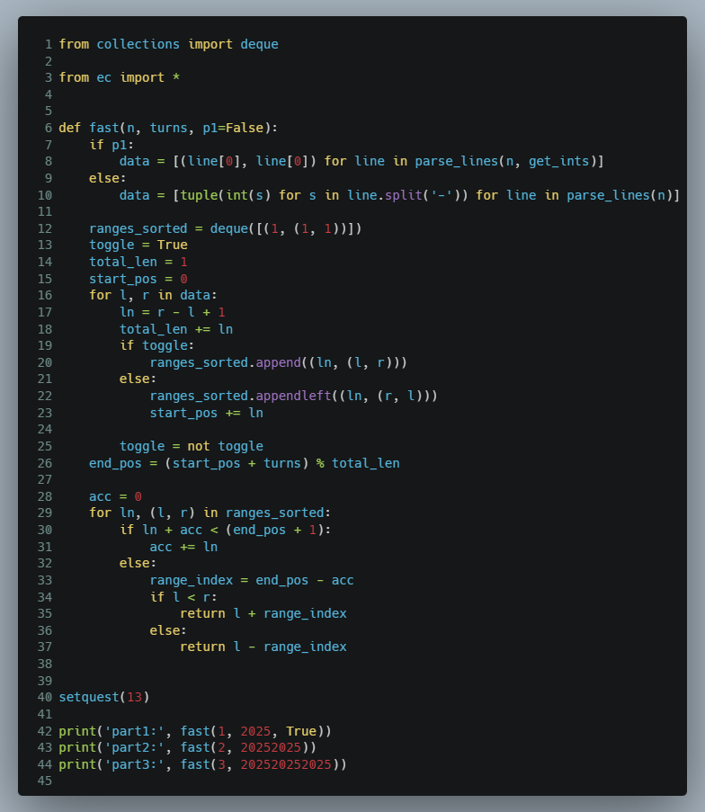Click 'not' keyword on line 25
The height and width of the screenshot is (812, 705).
[x=199, y=446]
